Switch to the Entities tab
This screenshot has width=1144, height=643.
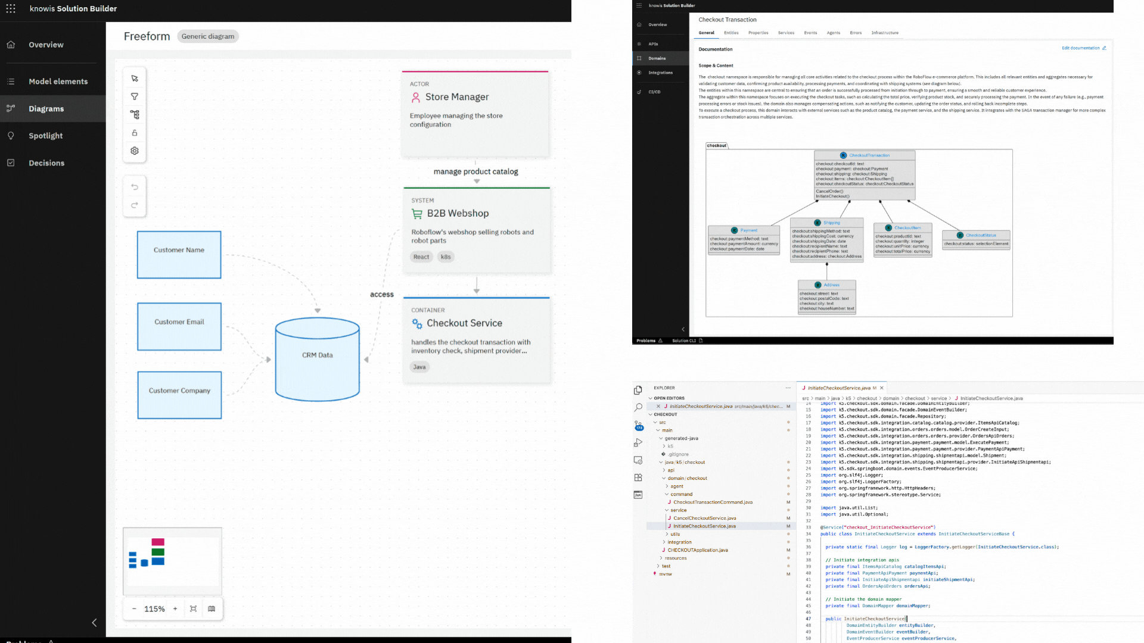(x=731, y=33)
